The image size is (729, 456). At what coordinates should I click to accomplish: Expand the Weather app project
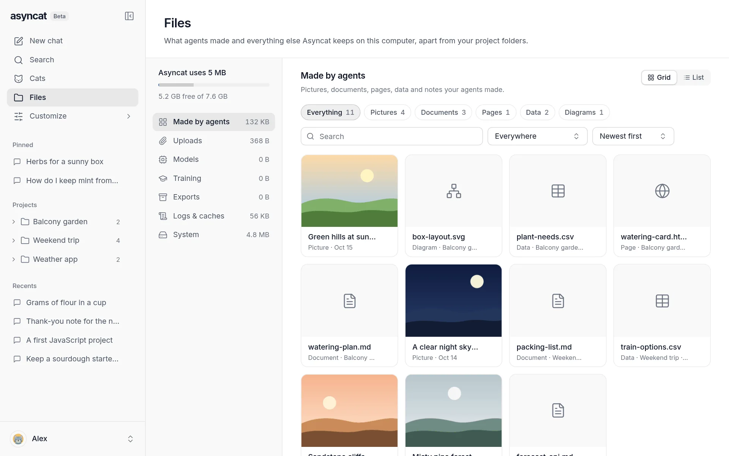[x=14, y=260]
